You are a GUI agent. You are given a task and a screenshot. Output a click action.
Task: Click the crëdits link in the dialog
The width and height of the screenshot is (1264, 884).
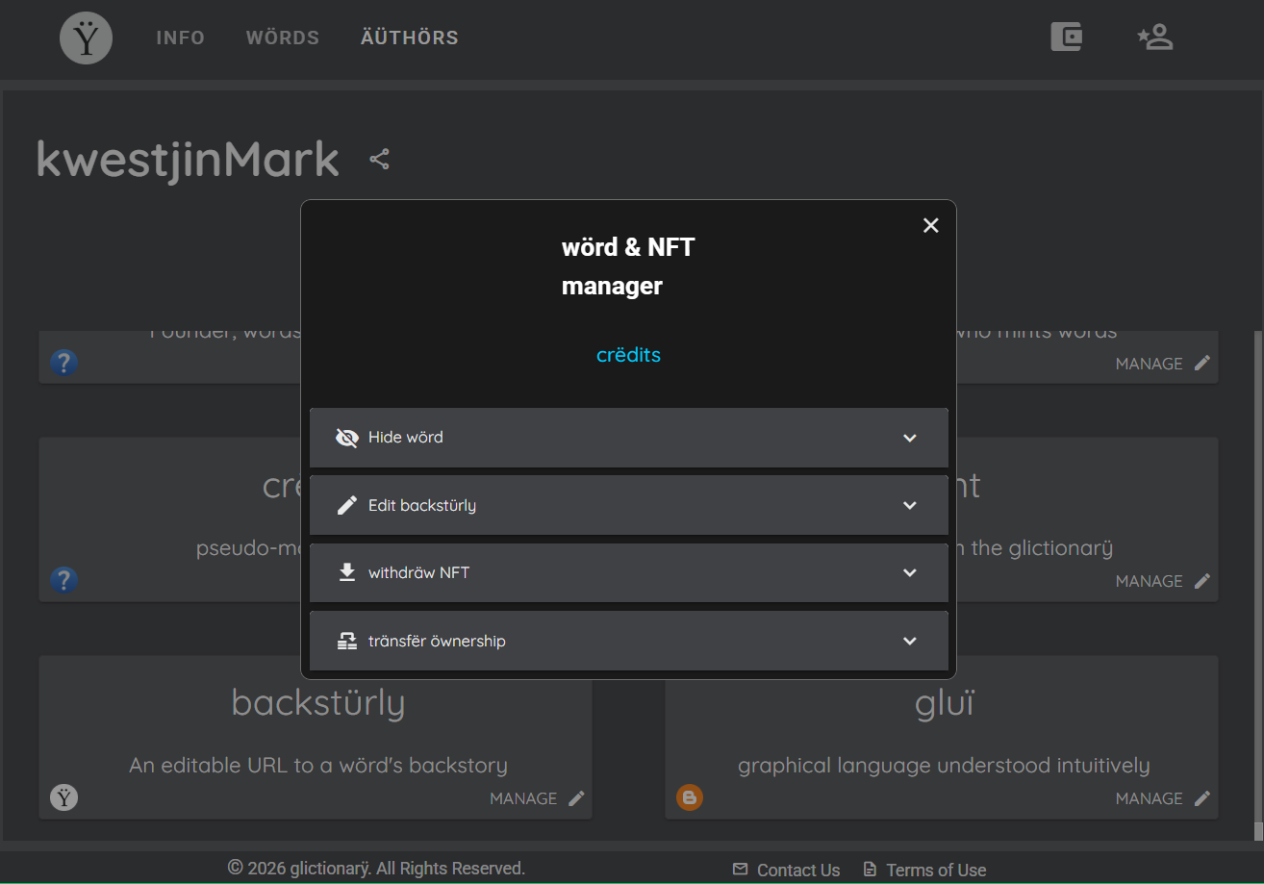click(628, 355)
